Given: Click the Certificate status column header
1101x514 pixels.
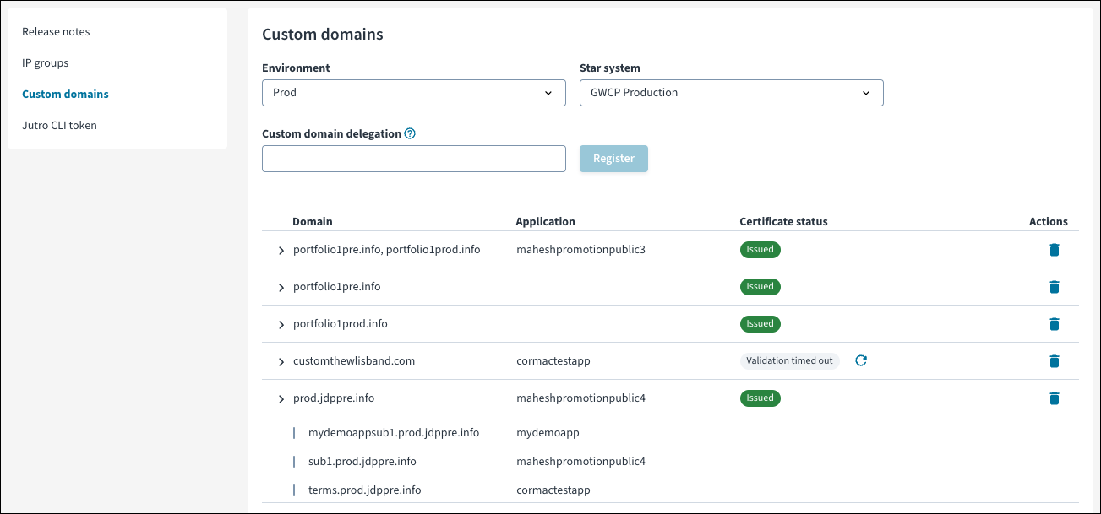Looking at the screenshot, I should (x=783, y=222).
